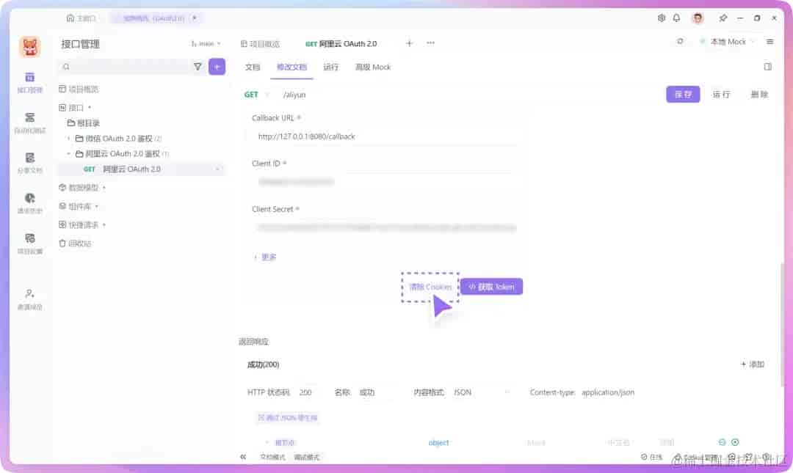Click the sidebar search box
The image size is (793, 473).
(124, 67)
